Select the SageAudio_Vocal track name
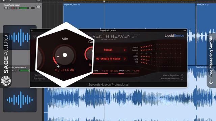The width and height of the screenshot is (216, 121). pos(12,5)
